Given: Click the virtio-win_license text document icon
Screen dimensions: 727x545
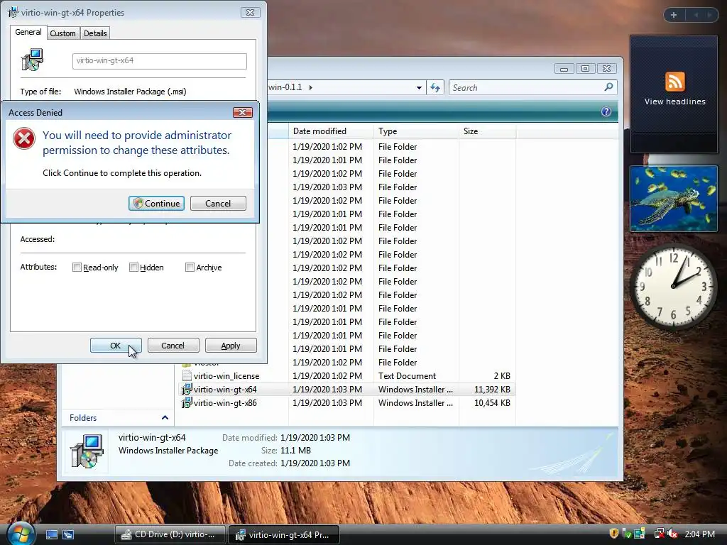Looking at the screenshot, I should click(x=187, y=376).
